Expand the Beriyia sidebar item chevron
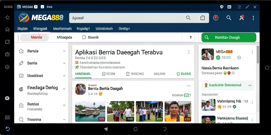 tap(64, 51)
